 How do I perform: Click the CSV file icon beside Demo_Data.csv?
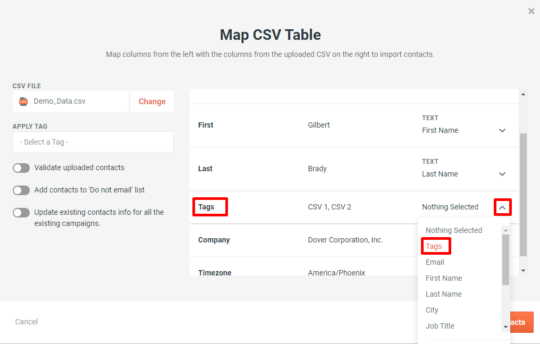coord(23,102)
